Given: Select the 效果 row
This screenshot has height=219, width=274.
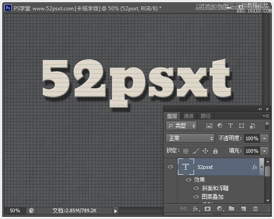Looking at the screenshot, I should click(220, 180).
